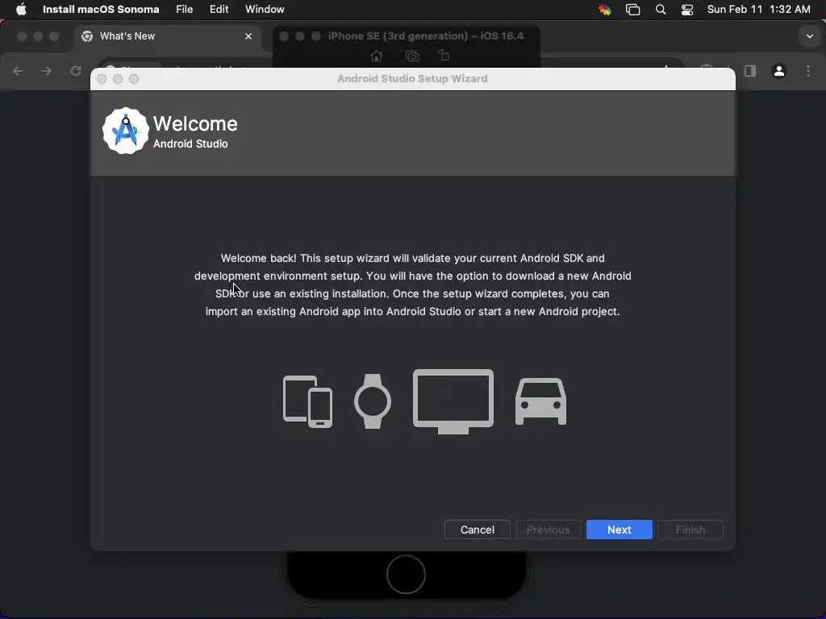Reload the browser page
This screenshot has height=619, width=826.
(76, 71)
